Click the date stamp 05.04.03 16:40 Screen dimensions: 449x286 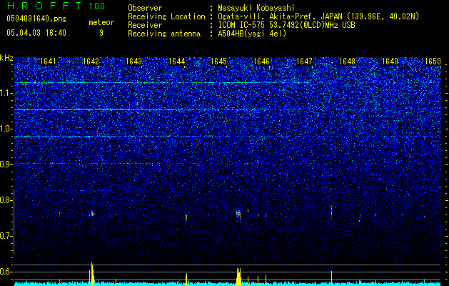click(x=36, y=33)
